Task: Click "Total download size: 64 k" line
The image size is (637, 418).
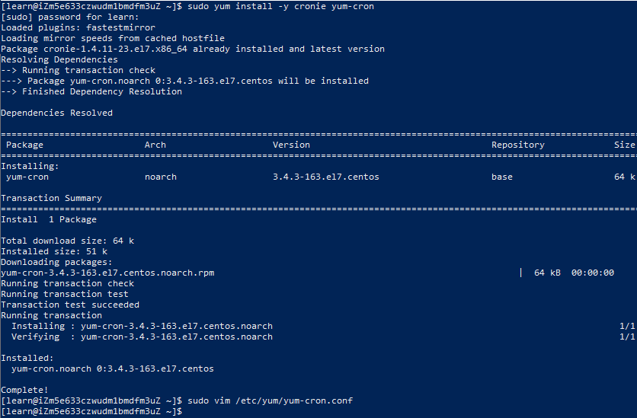Action: click(68, 241)
